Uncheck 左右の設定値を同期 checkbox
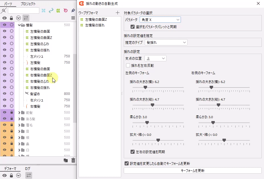 pyautogui.click(x=133, y=152)
